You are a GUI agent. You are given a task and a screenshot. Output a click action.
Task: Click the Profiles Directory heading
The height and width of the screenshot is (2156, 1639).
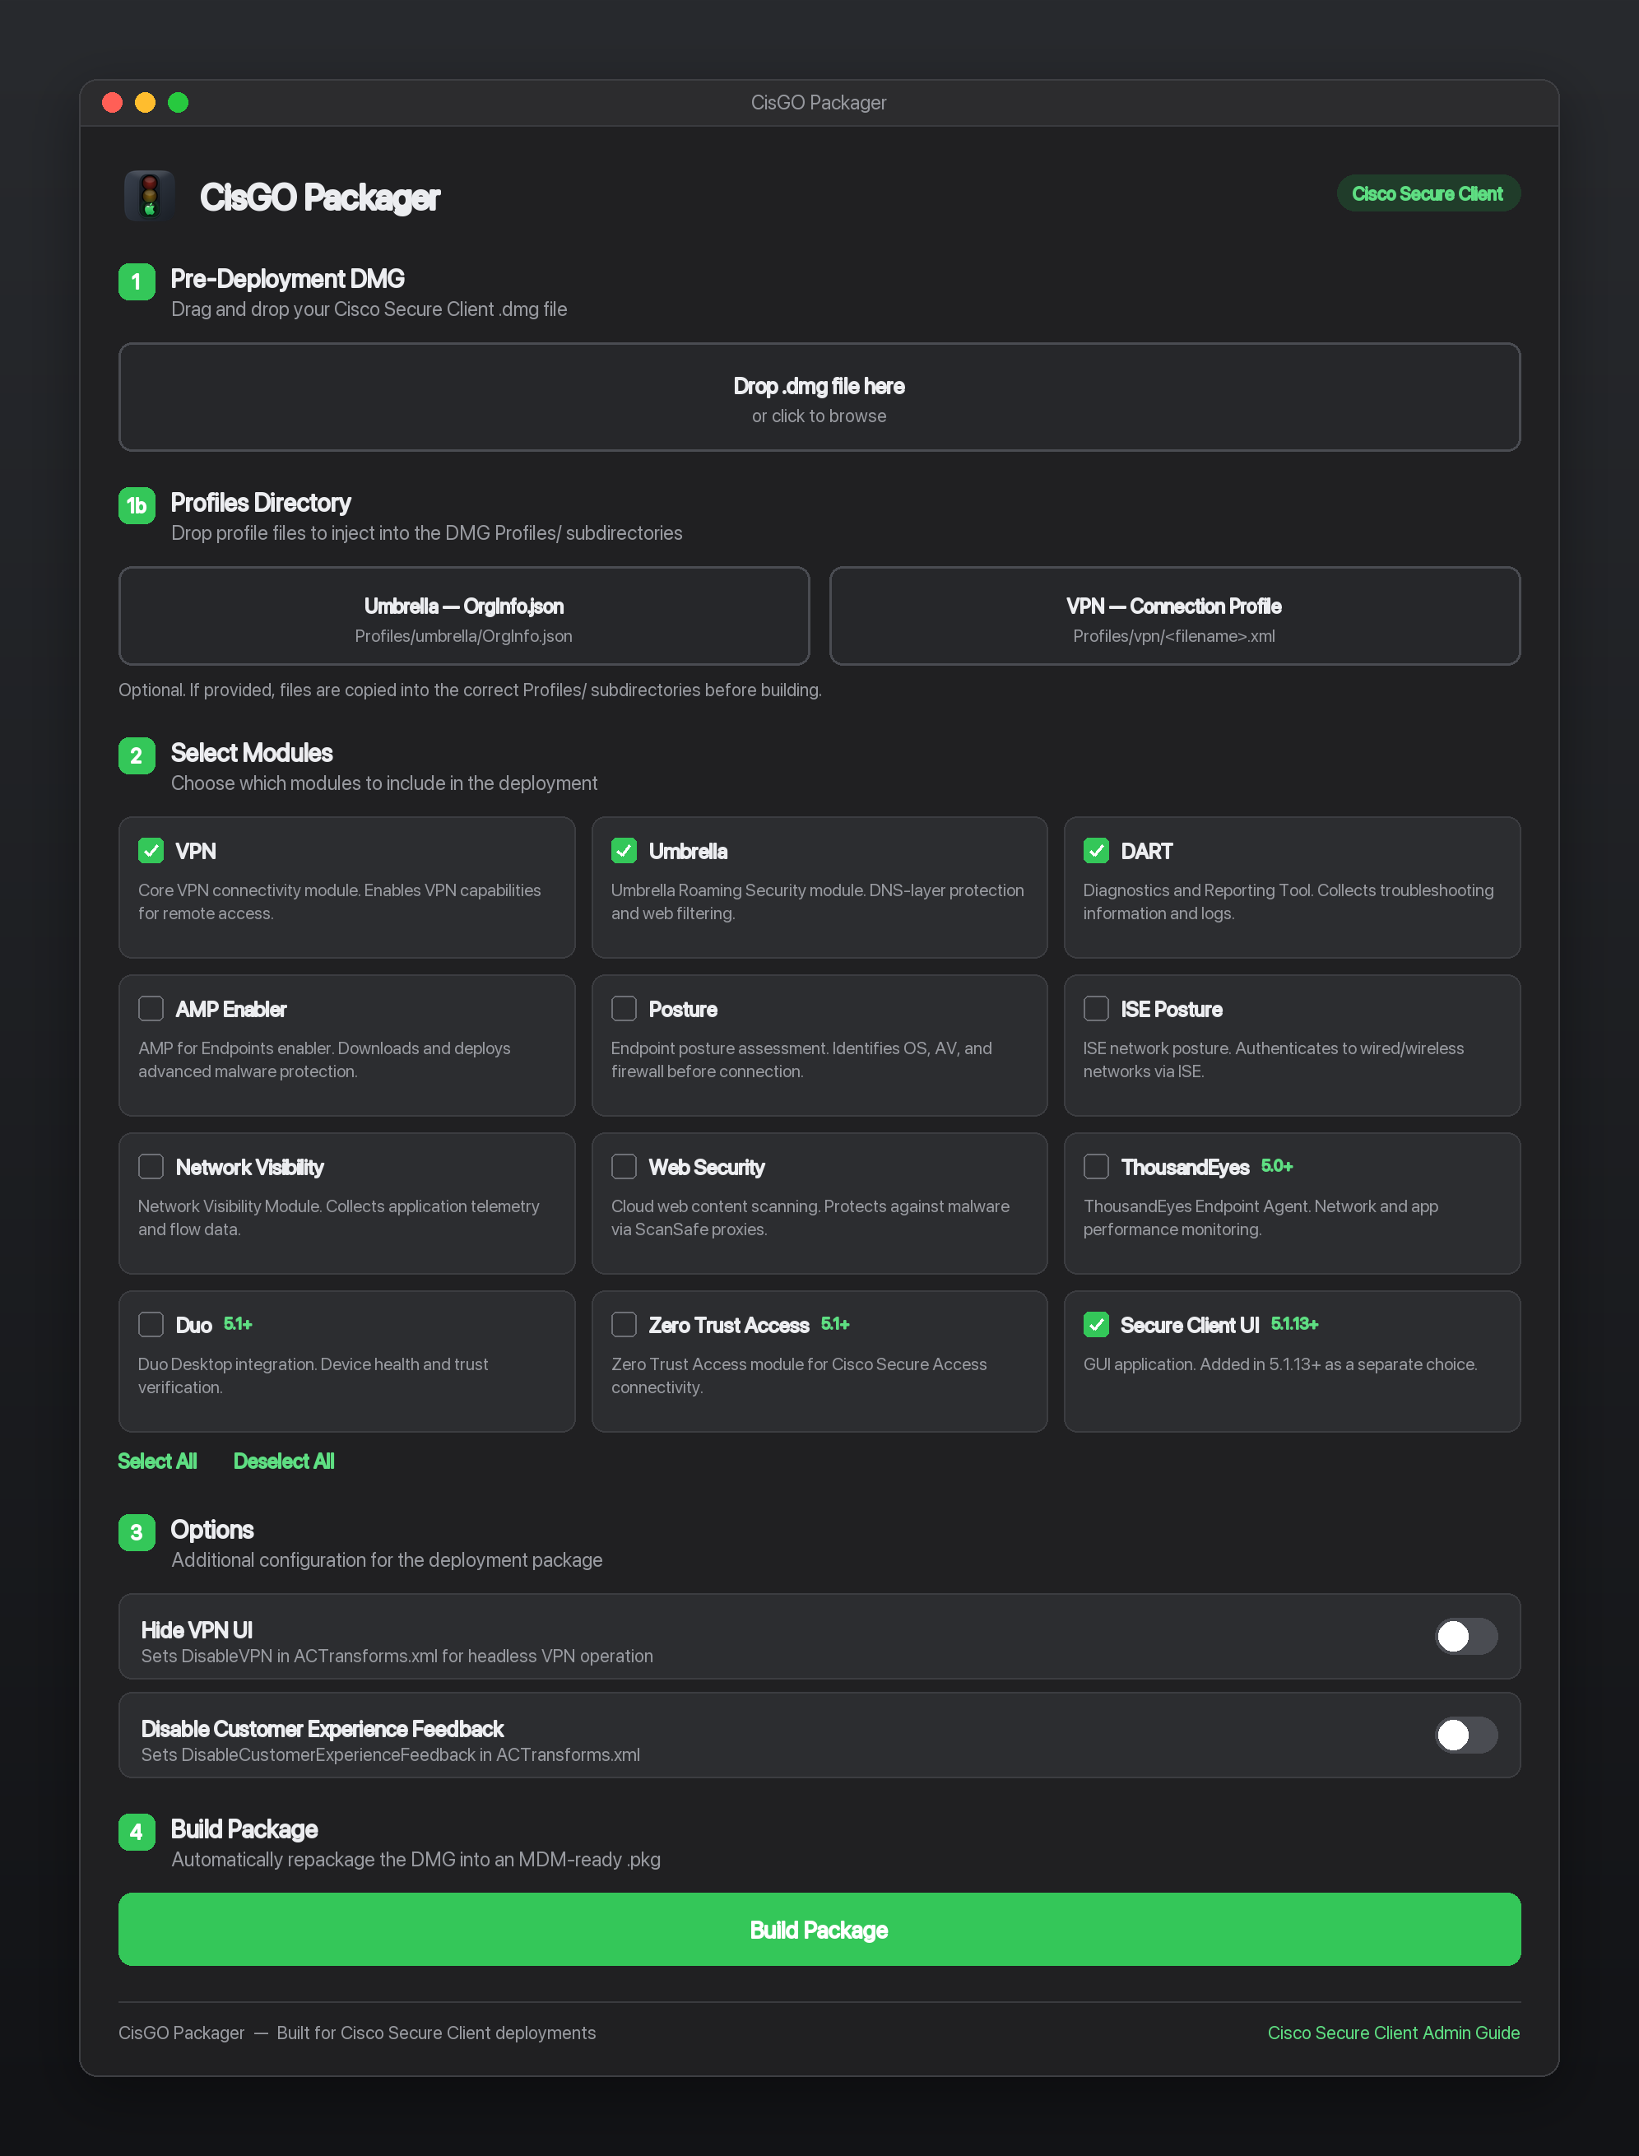[x=261, y=504]
